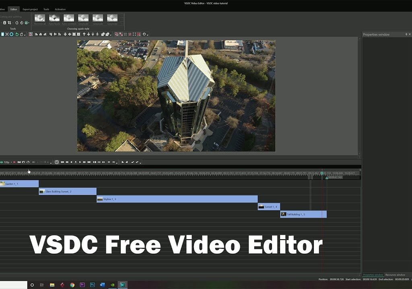412x289 pixels.
Task: Click the split into parts icon
Action: pyautogui.click(x=4, y=23)
